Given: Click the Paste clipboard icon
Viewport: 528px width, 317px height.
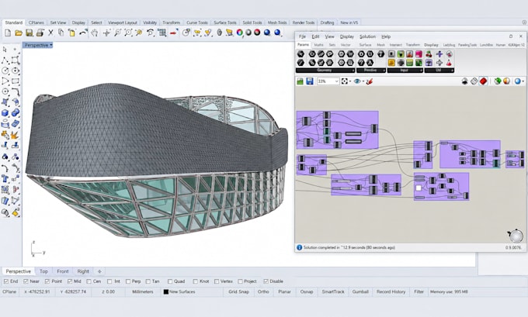Looking at the screenshot, I should point(71,33).
